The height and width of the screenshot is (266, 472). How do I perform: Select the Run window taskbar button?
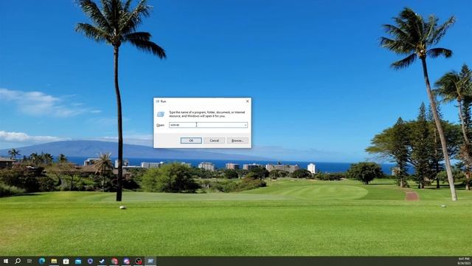point(150,261)
